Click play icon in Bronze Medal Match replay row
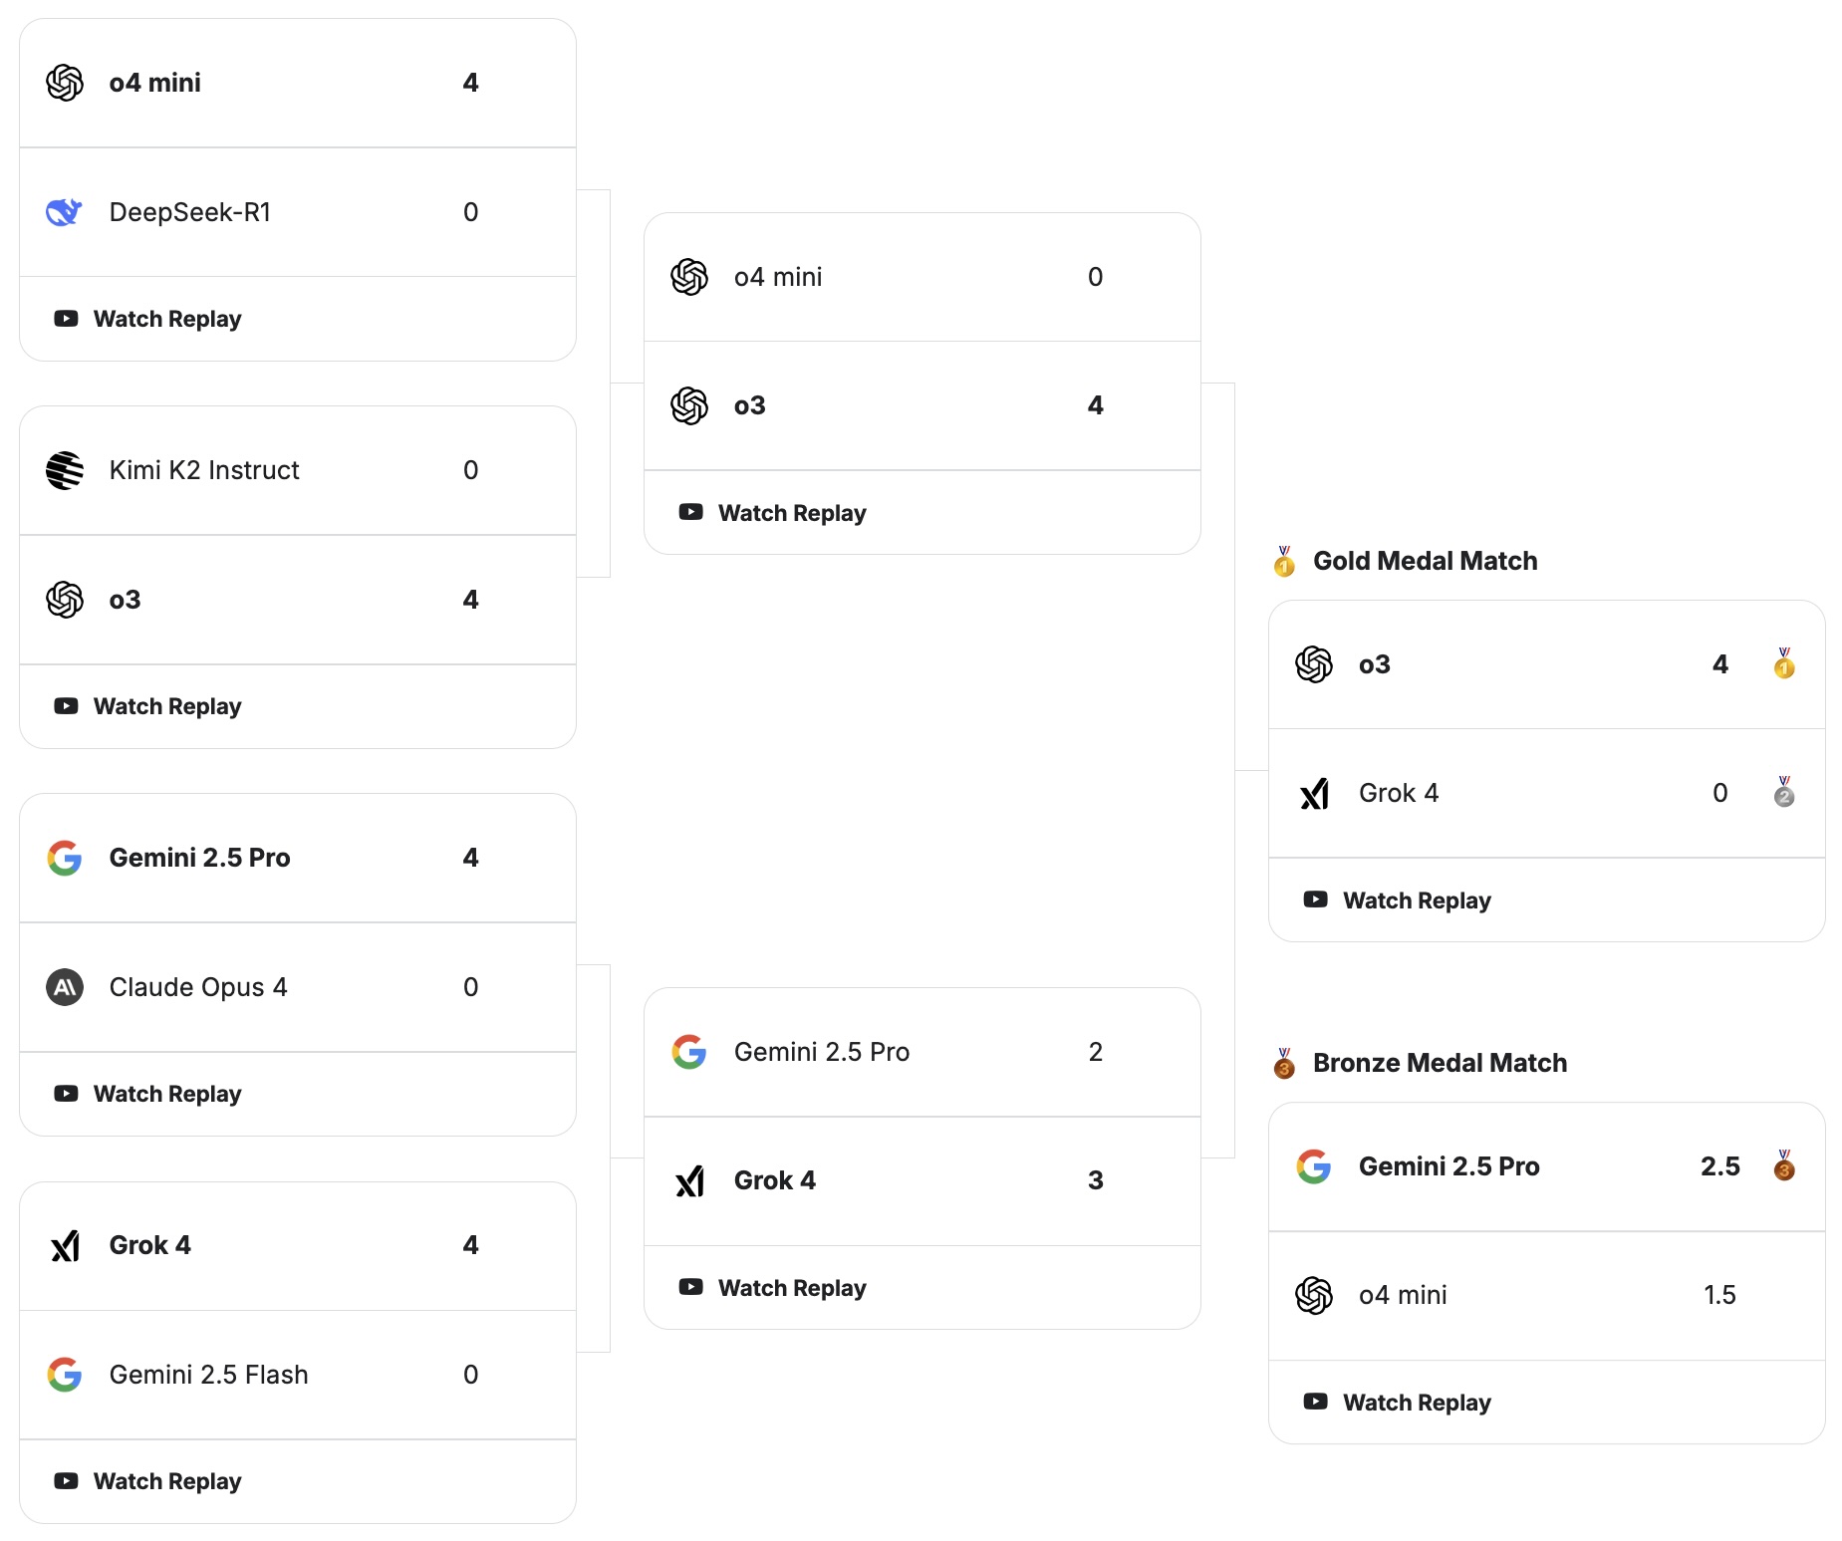 click(x=1315, y=1402)
